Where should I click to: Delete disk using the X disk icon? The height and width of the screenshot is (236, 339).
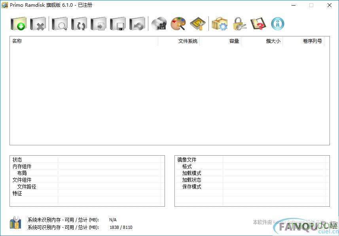38,24
